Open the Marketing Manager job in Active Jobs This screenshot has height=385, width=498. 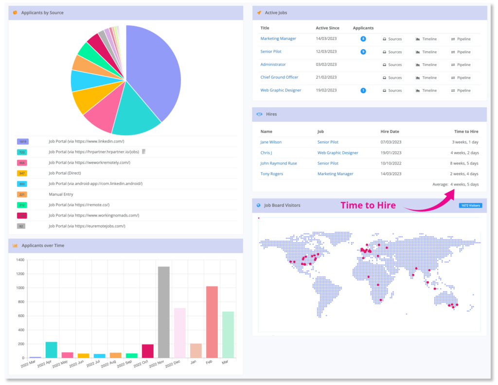pos(278,38)
